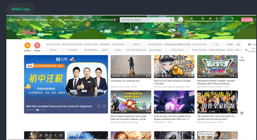This screenshot has height=140, width=257.
Task: Click the live streaming icon at right edge
Action: (246, 50)
